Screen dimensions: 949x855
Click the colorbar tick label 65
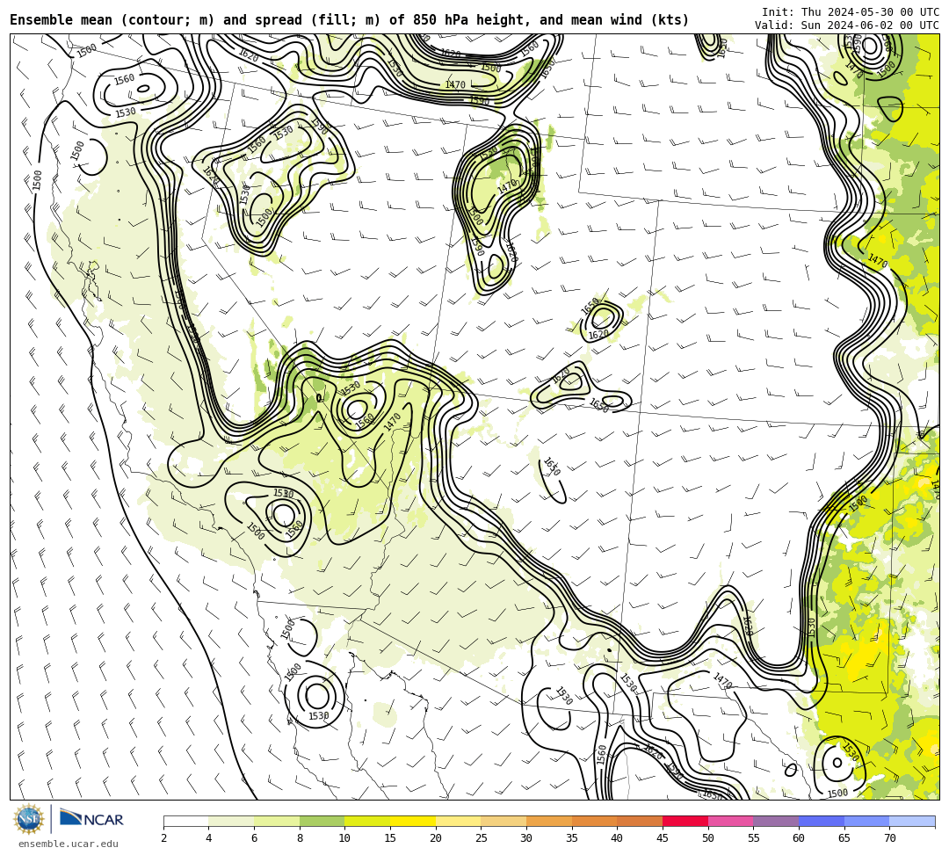(844, 838)
